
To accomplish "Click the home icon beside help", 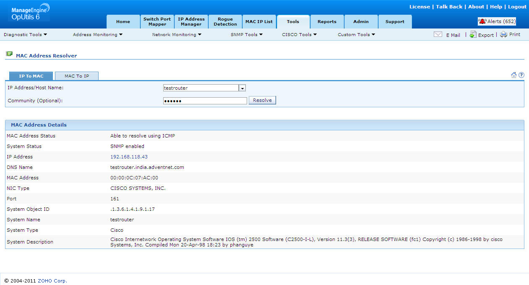I will coord(514,75).
